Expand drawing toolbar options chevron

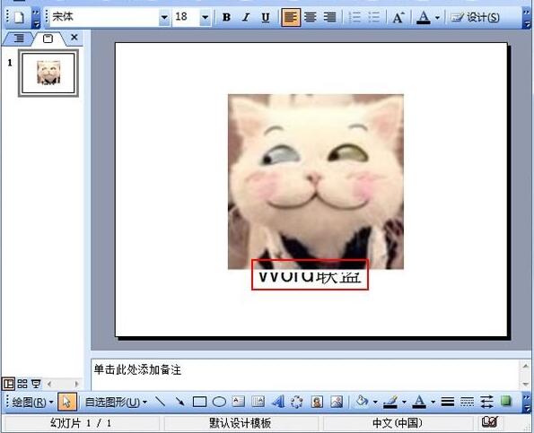click(527, 402)
